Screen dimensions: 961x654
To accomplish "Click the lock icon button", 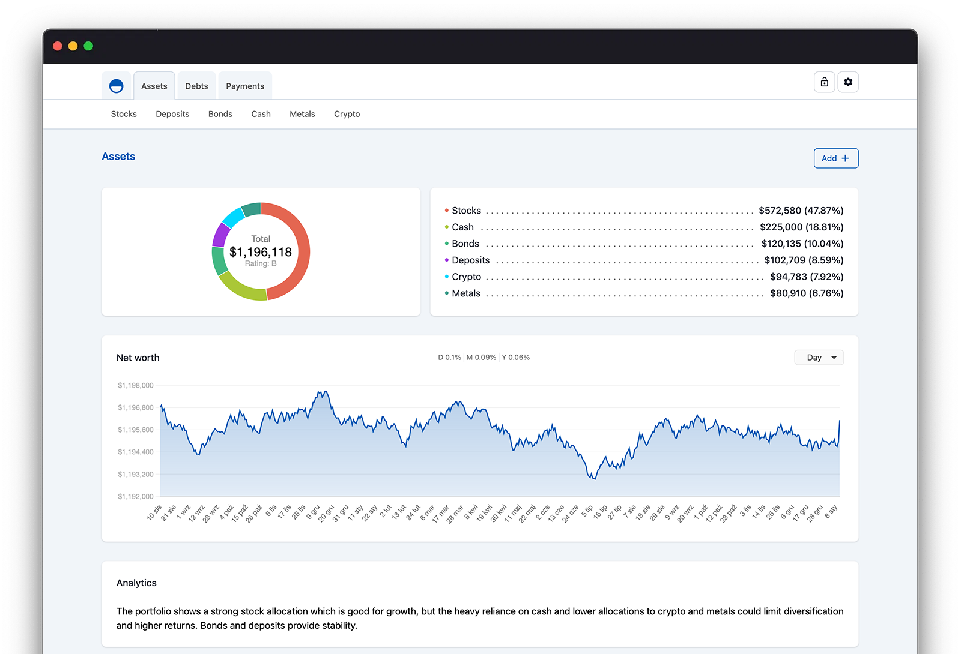I will pos(824,82).
